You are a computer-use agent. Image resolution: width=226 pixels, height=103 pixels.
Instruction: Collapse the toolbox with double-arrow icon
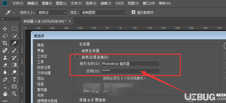point(2,19)
